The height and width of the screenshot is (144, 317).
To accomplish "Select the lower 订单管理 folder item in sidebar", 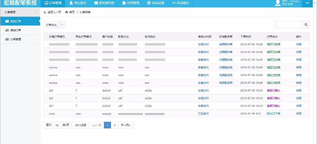I will 20,39.
